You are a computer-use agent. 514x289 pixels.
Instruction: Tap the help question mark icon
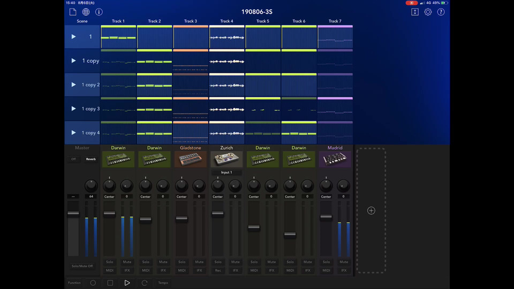441,12
